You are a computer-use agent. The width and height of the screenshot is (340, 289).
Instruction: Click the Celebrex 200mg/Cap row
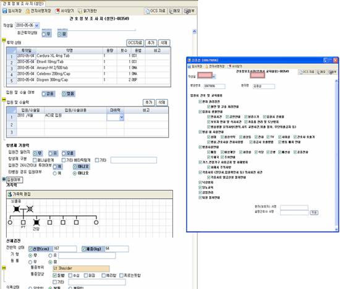tap(88, 74)
